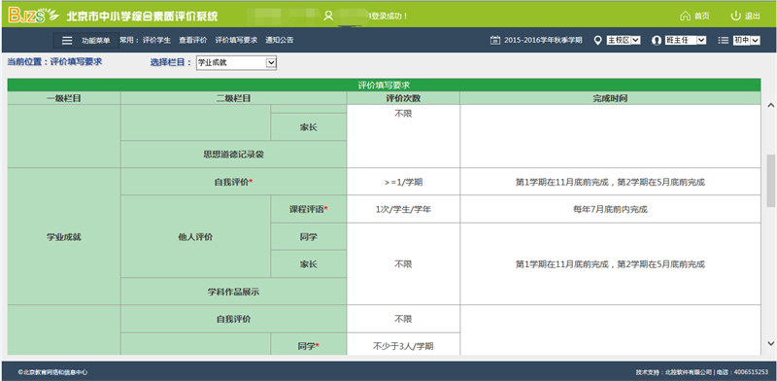The height and width of the screenshot is (381, 777).
Task: Click the home 首页 house icon
Action: 685,16
